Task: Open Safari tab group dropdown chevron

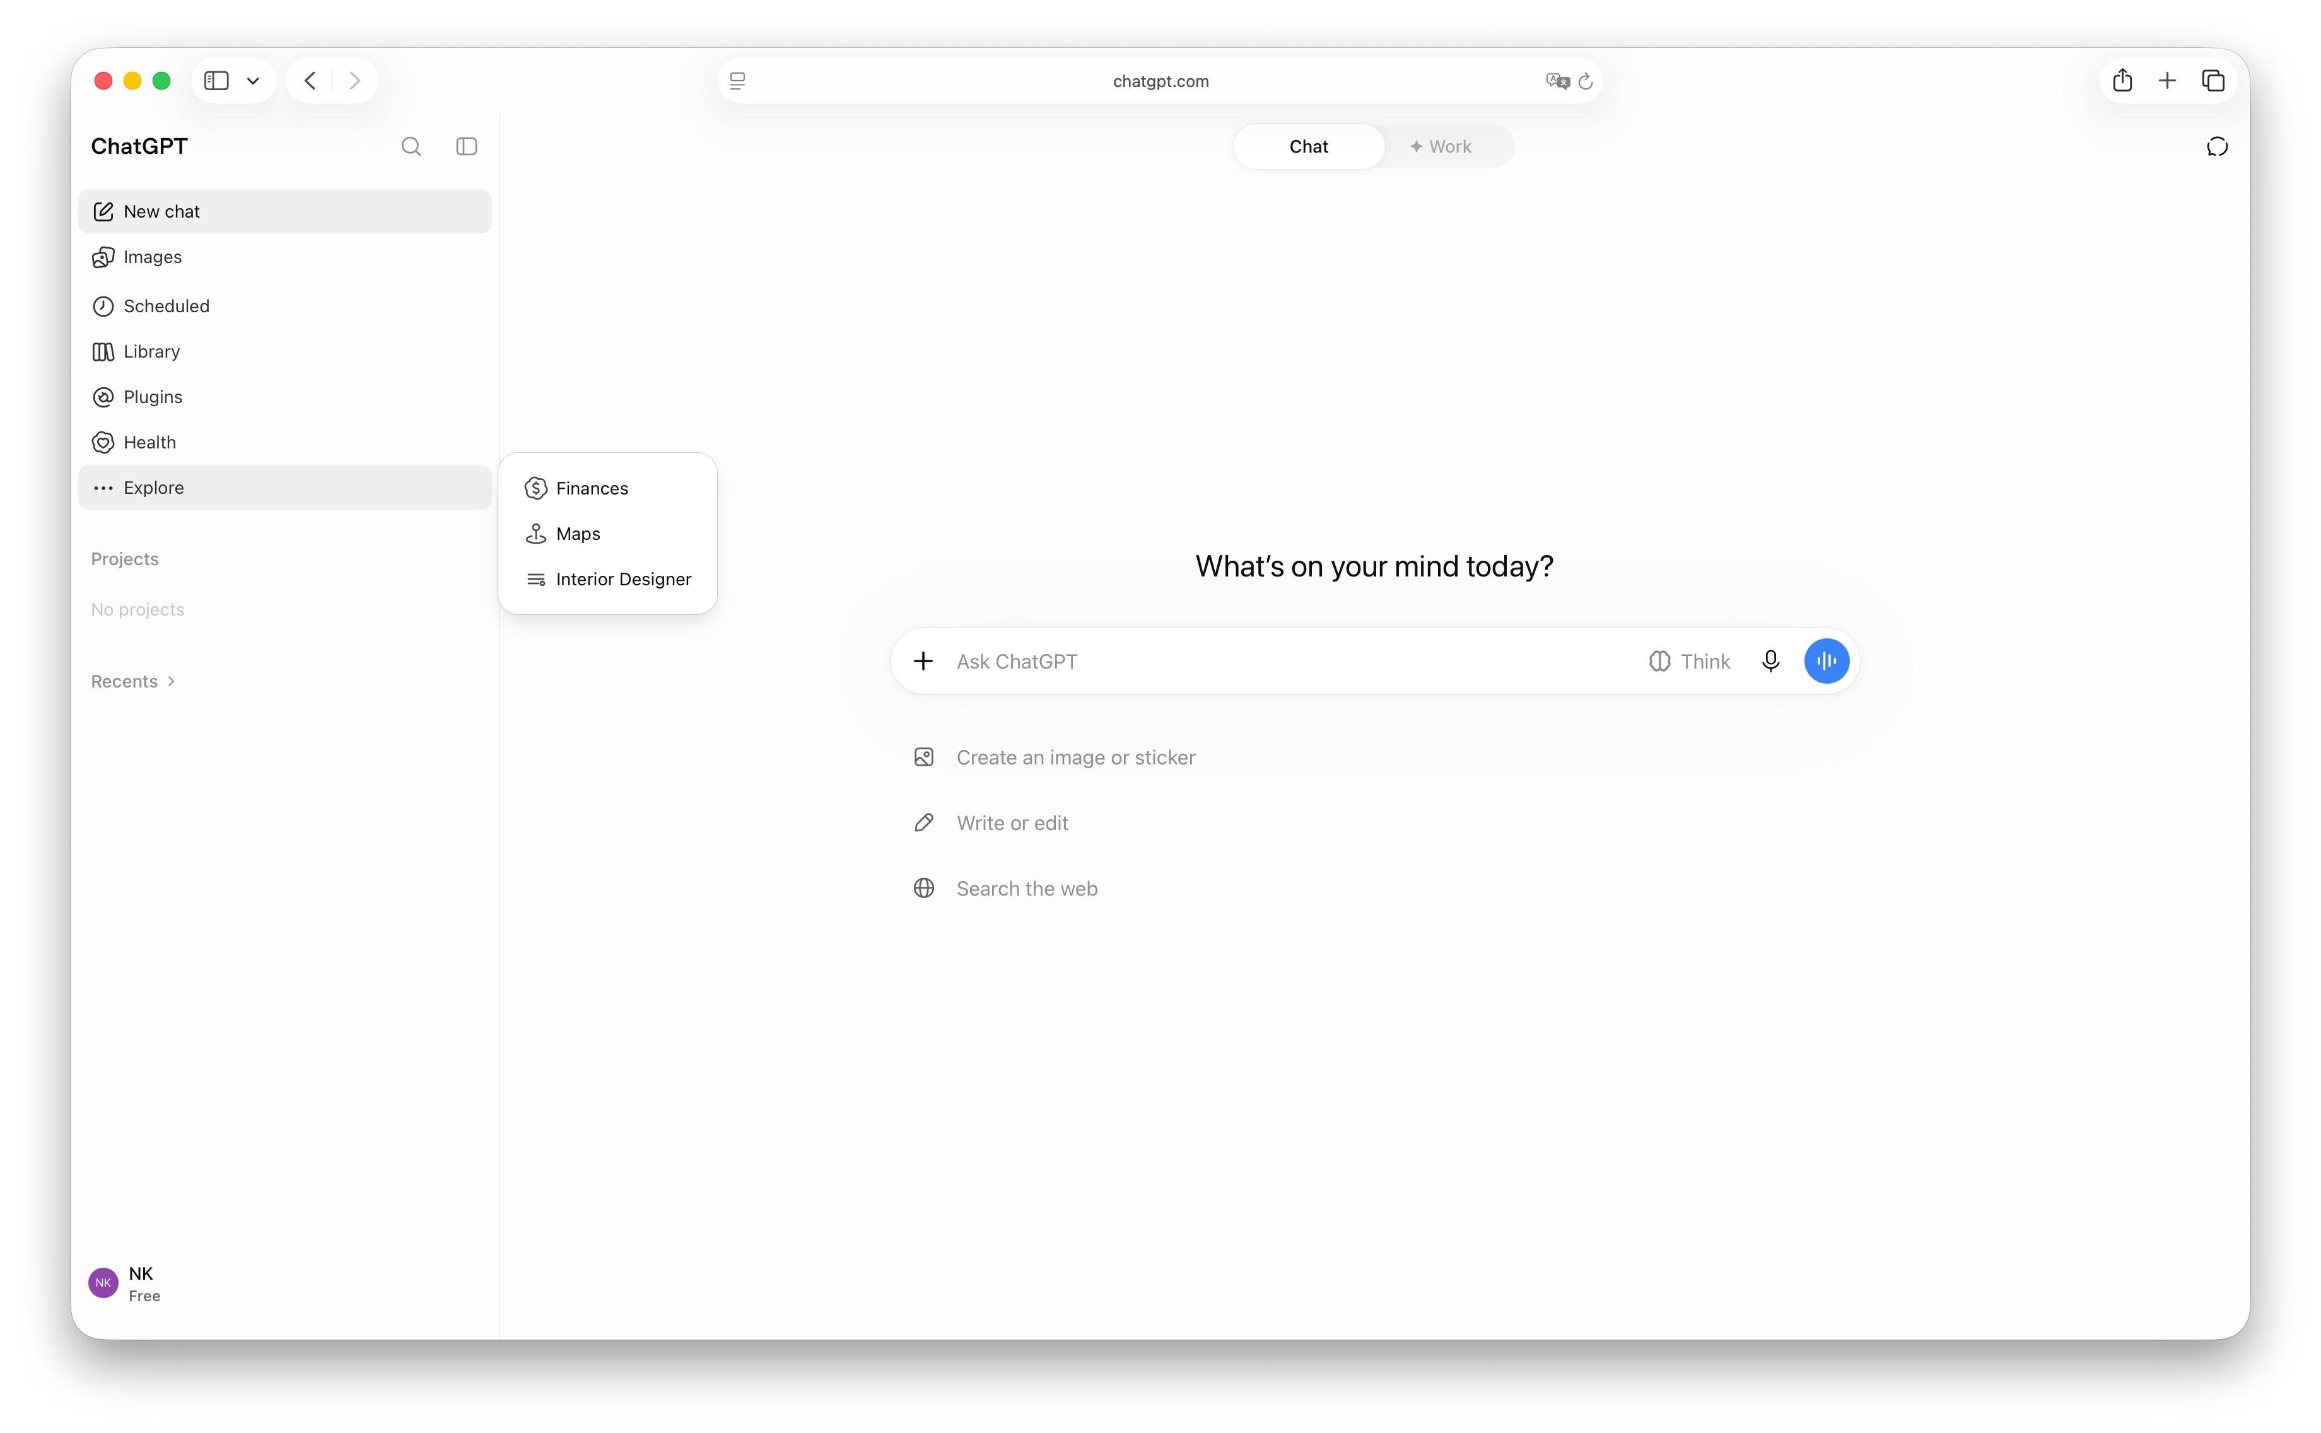Action: point(253,81)
